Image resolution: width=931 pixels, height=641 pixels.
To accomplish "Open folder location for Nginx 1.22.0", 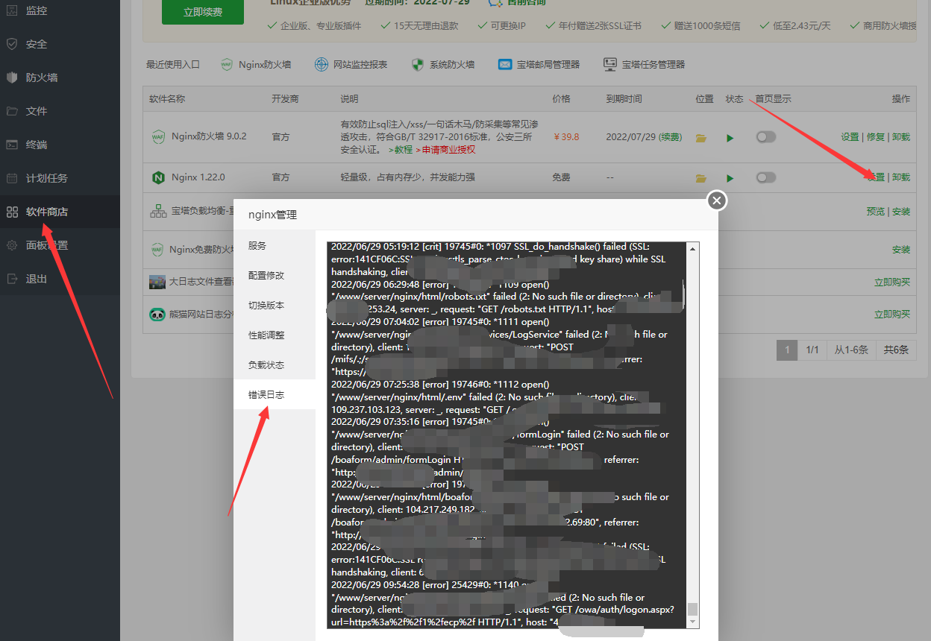I will pos(700,178).
